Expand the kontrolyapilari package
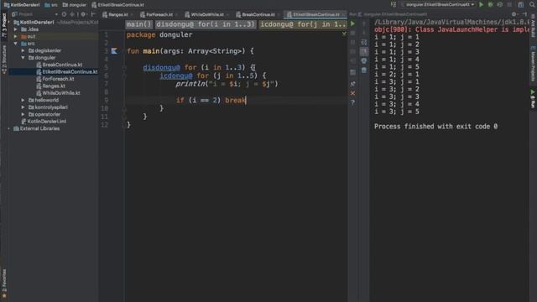This screenshot has height=302, width=537. click(23, 107)
